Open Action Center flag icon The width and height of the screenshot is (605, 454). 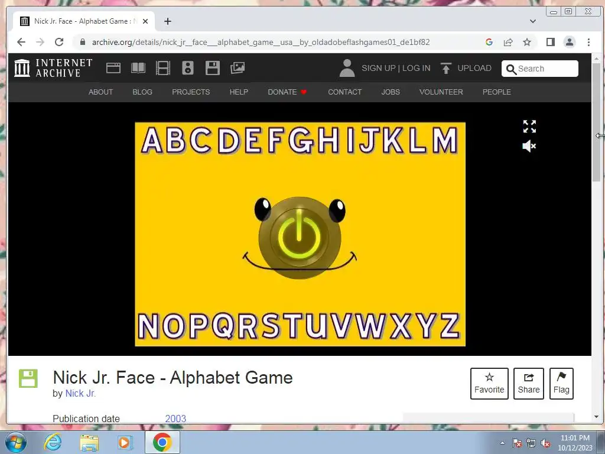(518, 443)
